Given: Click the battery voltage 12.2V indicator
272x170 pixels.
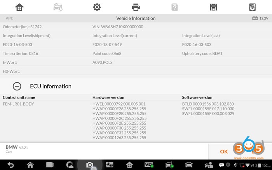Looking at the screenshot, I should tap(260, 18).
